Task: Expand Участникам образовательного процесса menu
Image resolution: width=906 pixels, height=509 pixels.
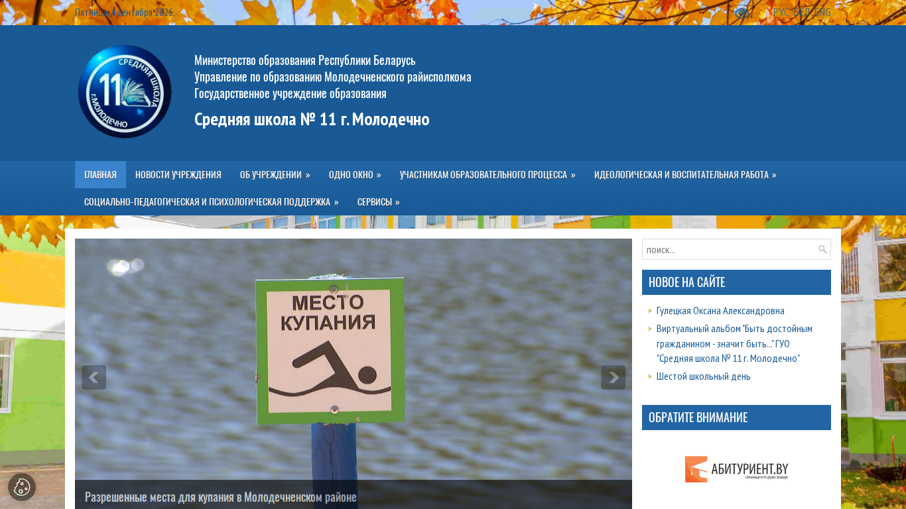Action: click(x=487, y=175)
